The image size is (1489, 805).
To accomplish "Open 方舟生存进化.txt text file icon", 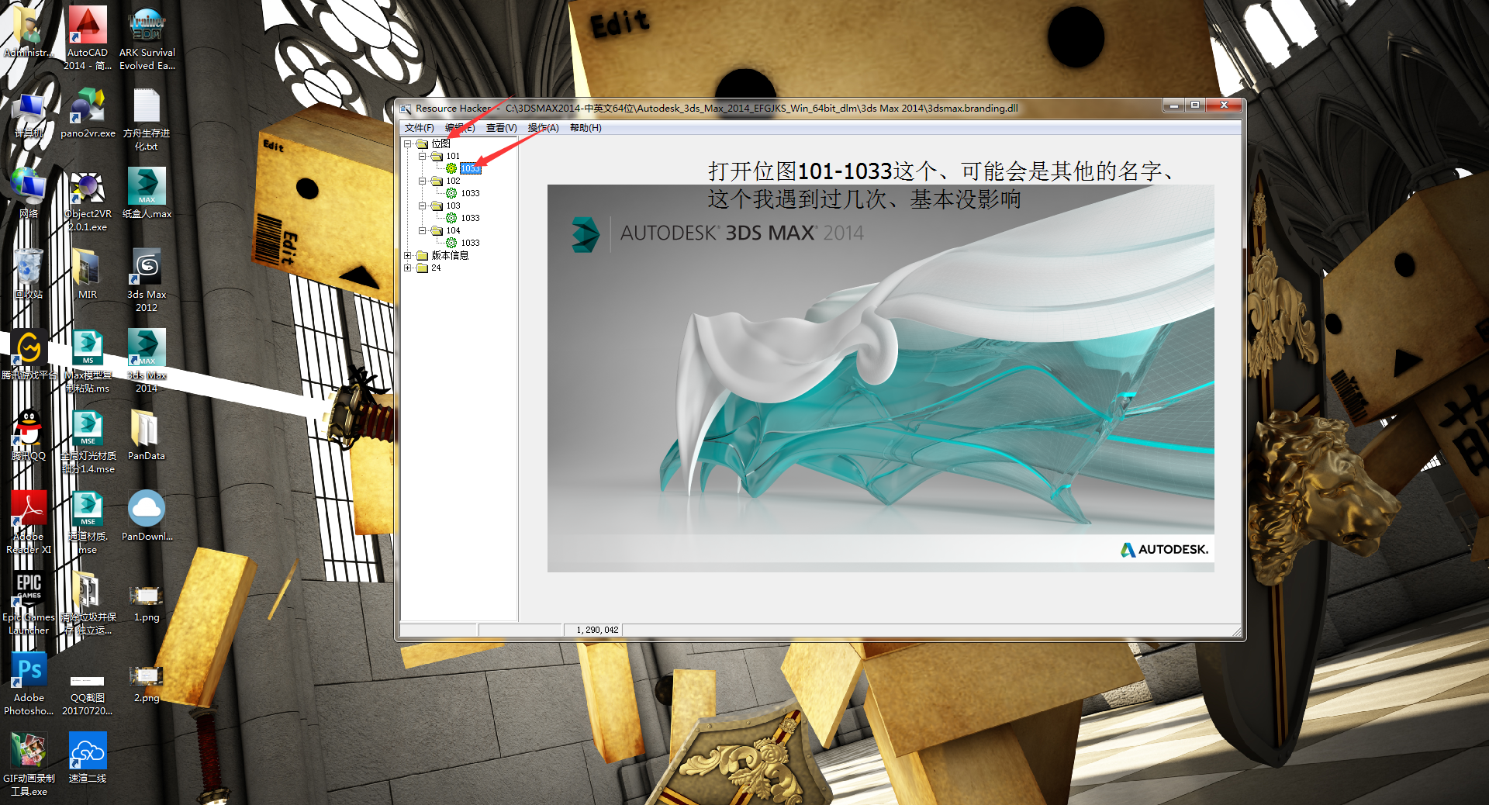I will [147, 120].
